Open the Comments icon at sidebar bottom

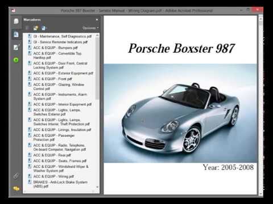(x=16, y=188)
